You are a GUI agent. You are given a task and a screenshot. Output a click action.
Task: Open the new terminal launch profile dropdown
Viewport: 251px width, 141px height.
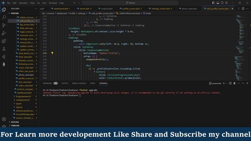227,83
